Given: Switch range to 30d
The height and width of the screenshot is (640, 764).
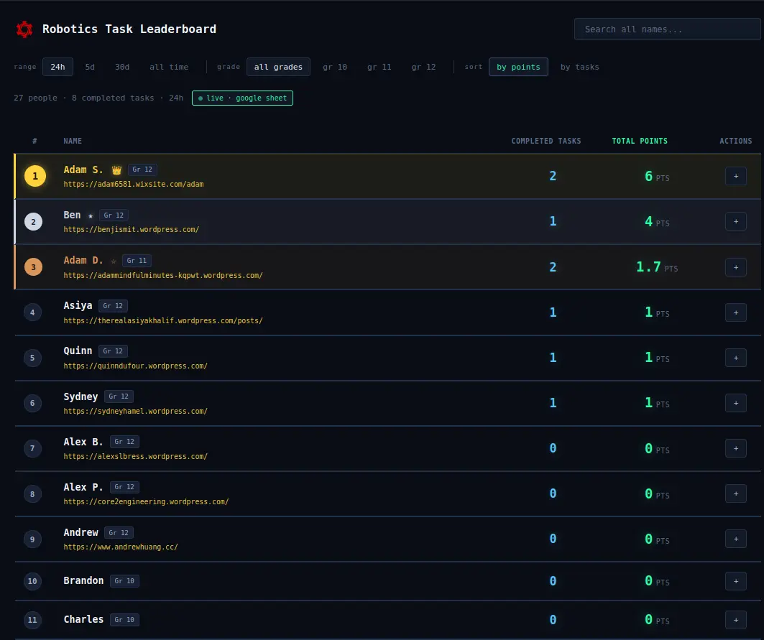Looking at the screenshot, I should [122, 67].
